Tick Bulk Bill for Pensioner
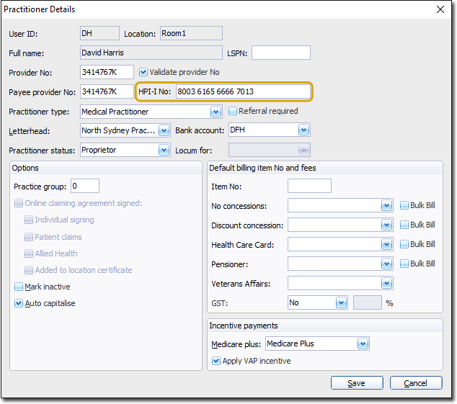Viewport: 457px width, 404px height. point(404,264)
